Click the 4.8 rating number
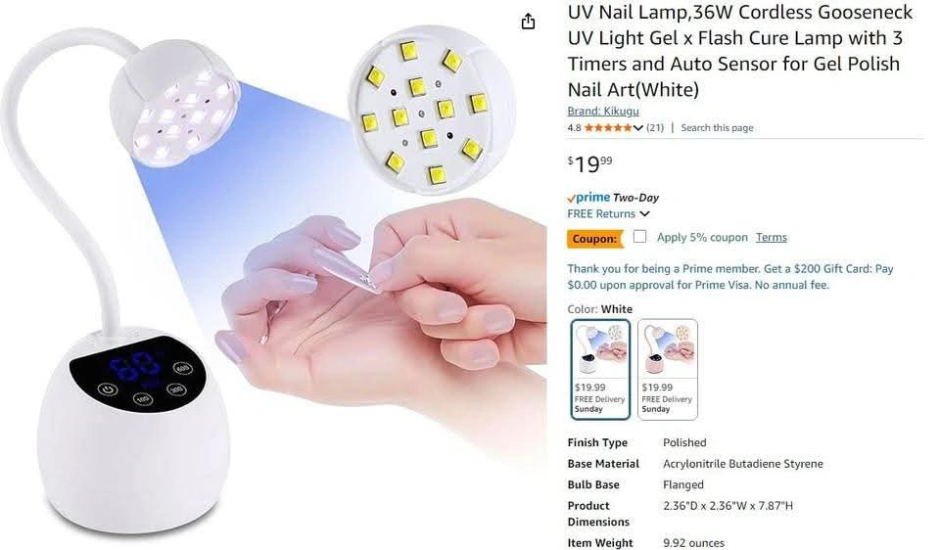The image size is (940, 550). click(574, 127)
